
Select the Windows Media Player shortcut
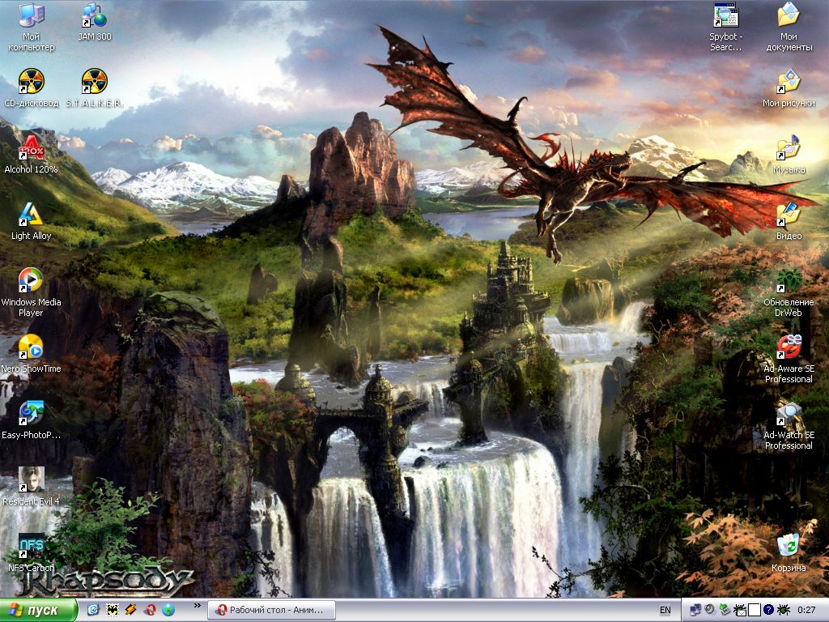coord(32,292)
